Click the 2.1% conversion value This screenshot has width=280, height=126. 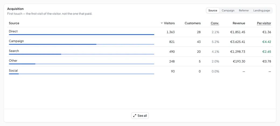coord(215,32)
